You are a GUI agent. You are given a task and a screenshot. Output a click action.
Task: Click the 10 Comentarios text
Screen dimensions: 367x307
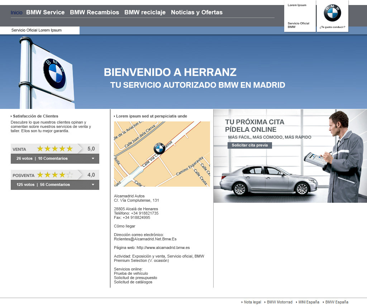pyautogui.click(x=53, y=158)
